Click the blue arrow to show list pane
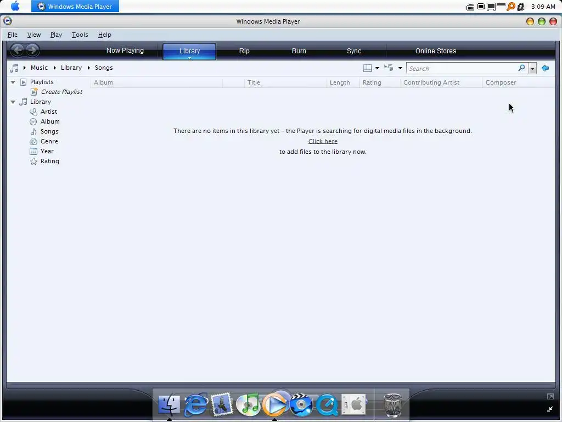Image resolution: width=562 pixels, height=422 pixels. click(545, 68)
